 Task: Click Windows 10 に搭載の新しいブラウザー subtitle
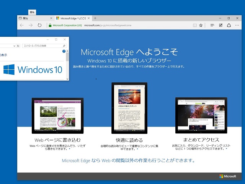point(129,61)
